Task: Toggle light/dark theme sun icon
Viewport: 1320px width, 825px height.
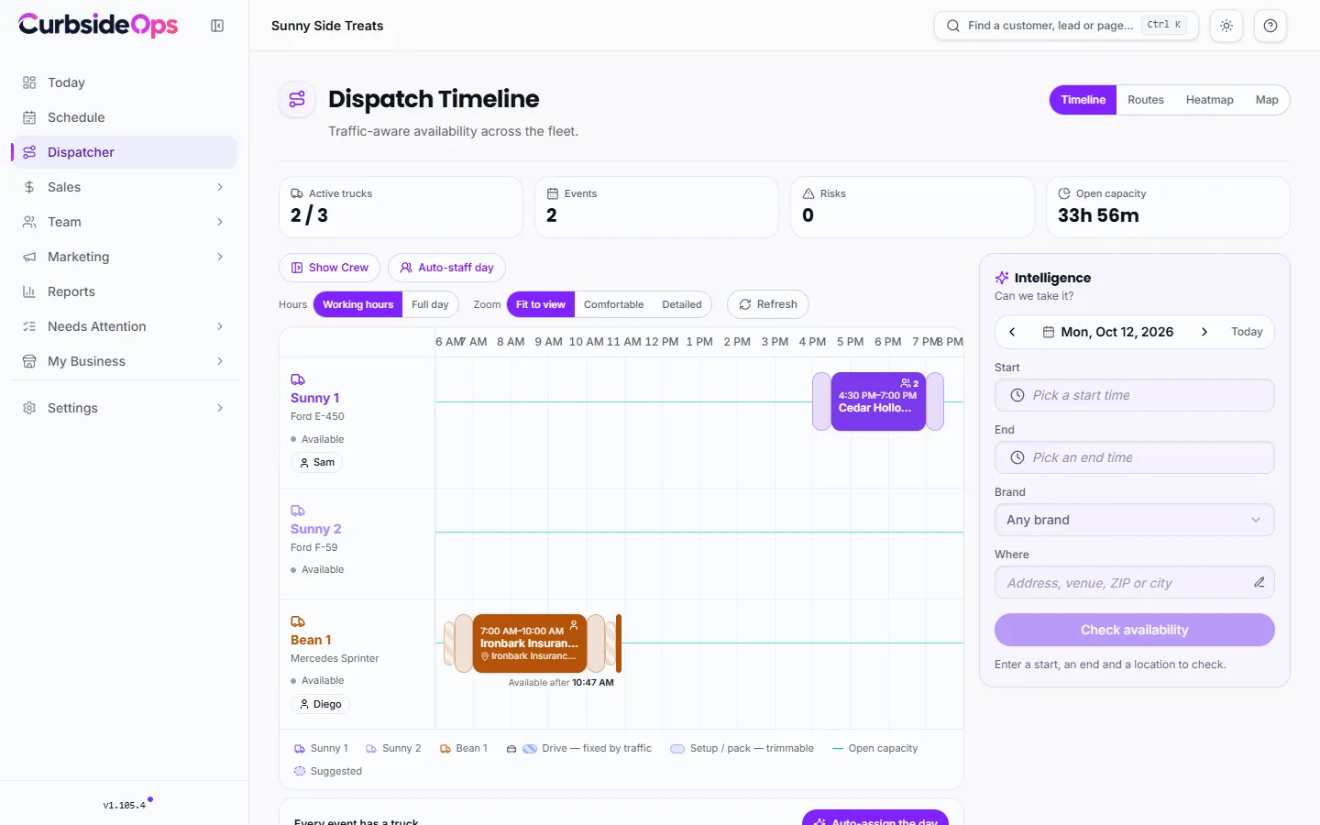Action: (1226, 26)
